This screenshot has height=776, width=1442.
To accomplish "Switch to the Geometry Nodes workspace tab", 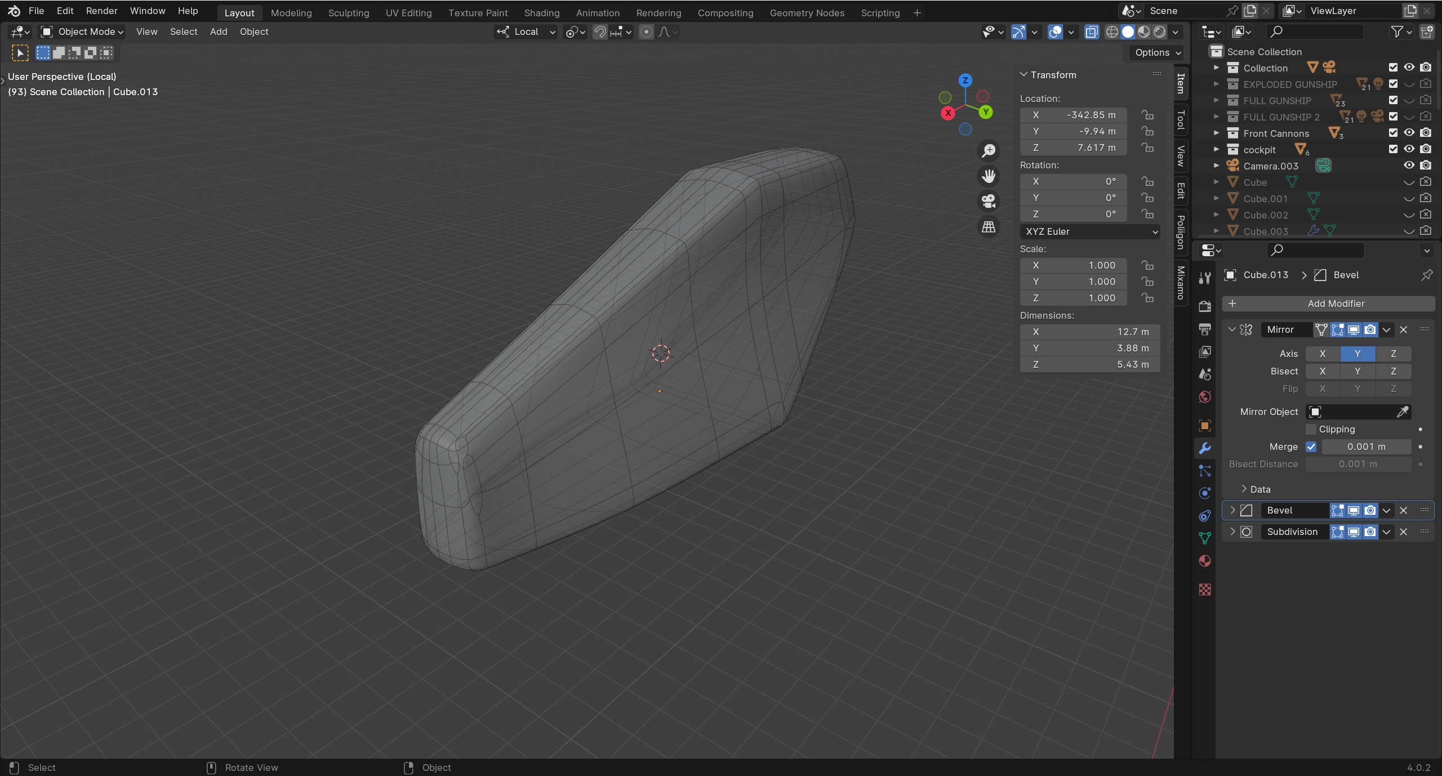I will [807, 13].
